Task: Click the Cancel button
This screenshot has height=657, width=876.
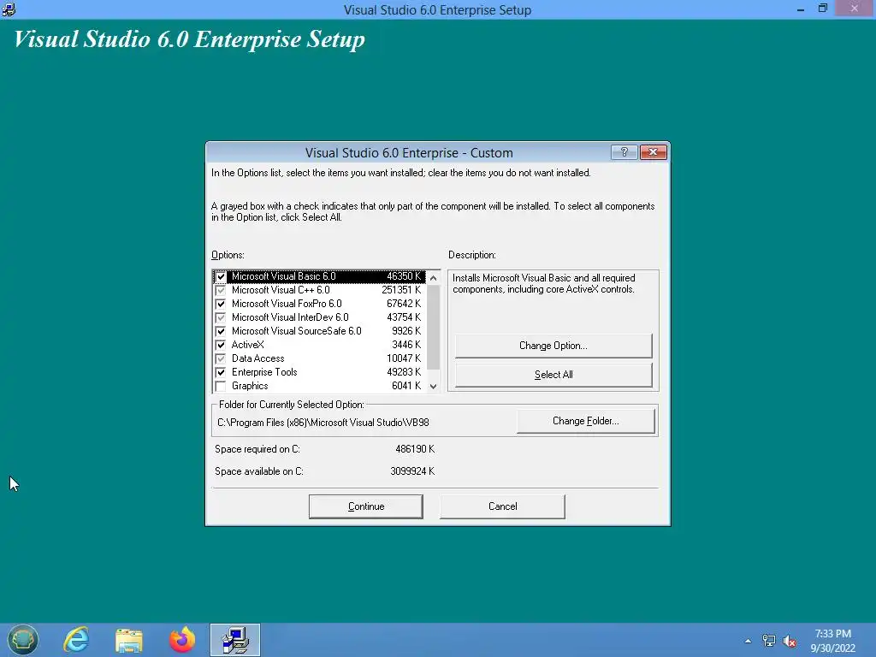Action: [x=502, y=506]
